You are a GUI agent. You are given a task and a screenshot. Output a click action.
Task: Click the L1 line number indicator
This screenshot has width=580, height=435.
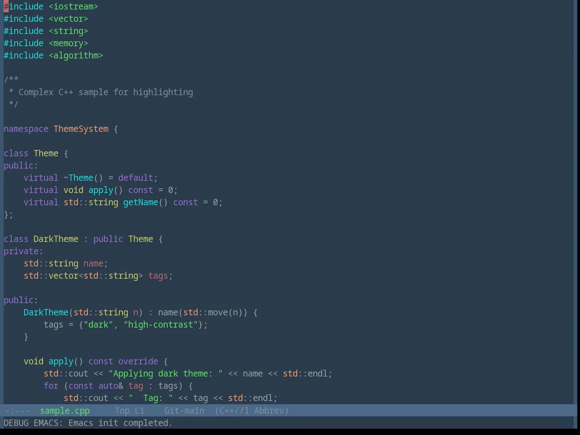tap(140, 411)
